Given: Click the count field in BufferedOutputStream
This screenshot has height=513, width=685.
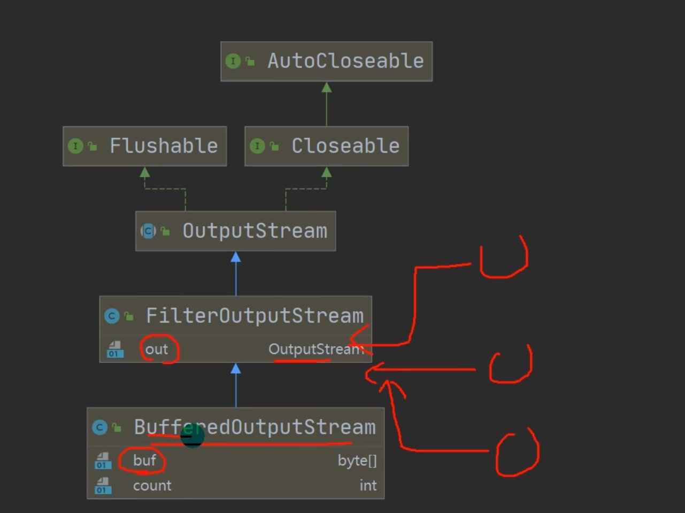Looking at the screenshot, I should pyautogui.click(x=152, y=486).
